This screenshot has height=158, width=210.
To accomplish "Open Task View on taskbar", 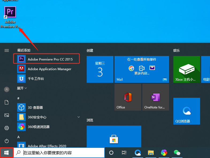I will [124, 153].
